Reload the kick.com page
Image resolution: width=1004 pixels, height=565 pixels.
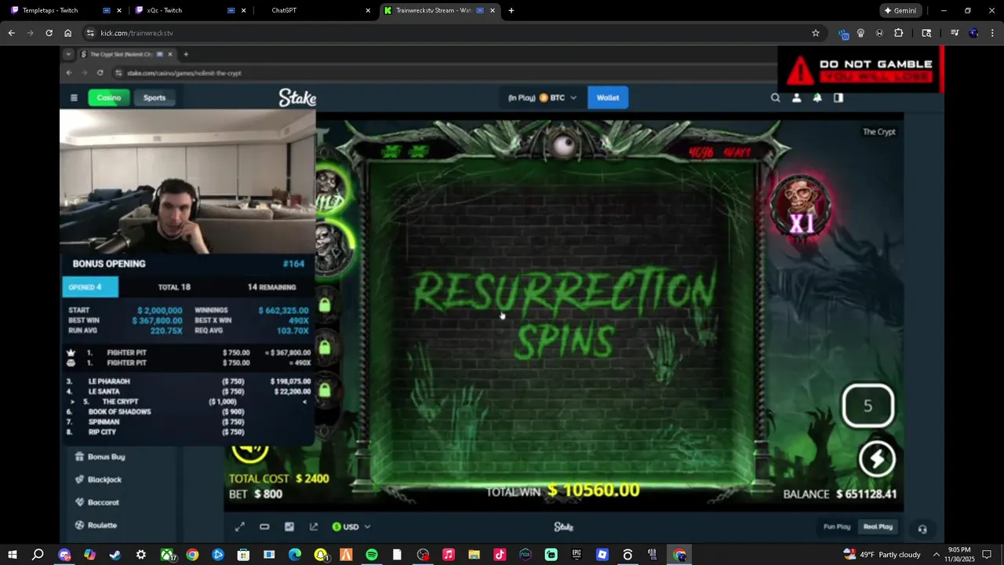[x=49, y=33]
